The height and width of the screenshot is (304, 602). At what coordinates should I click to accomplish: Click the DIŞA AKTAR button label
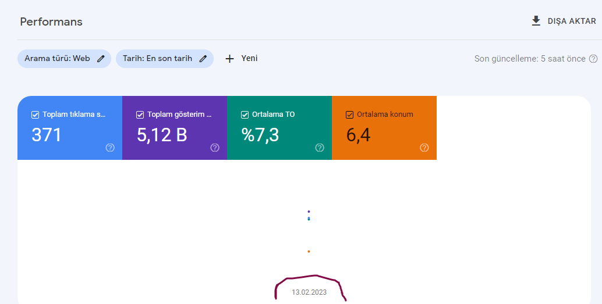[x=572, y=21]
